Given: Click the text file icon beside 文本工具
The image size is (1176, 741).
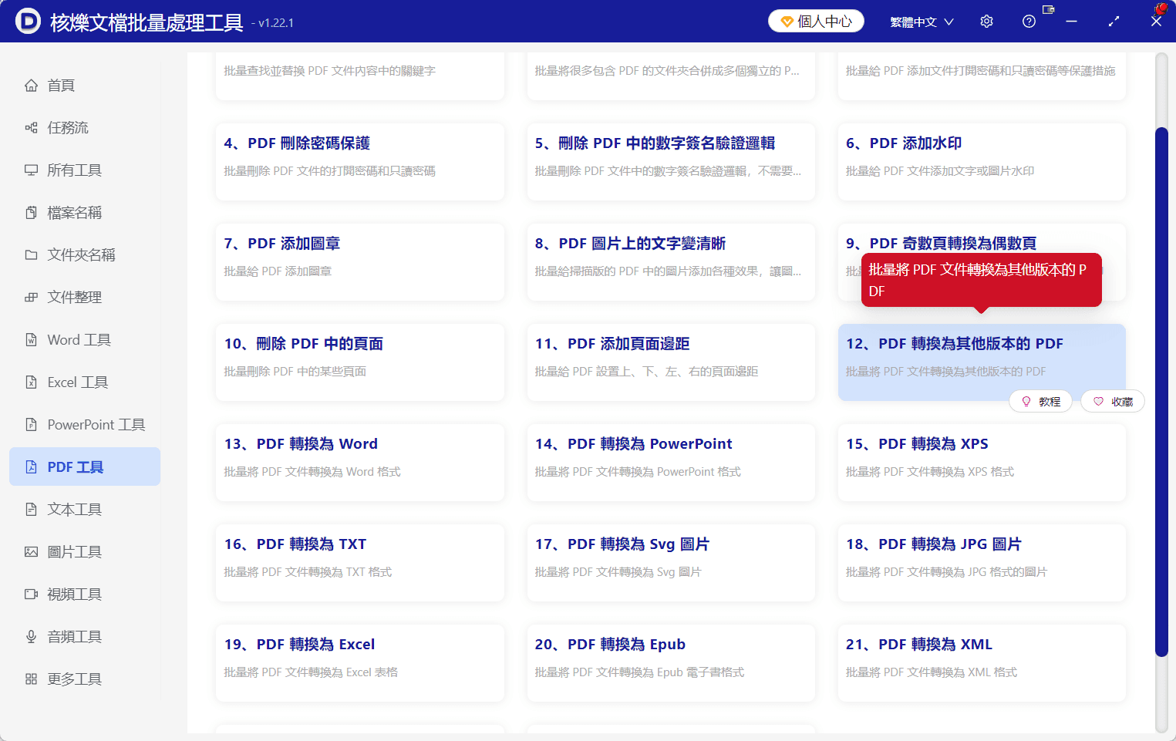Looking at the screenshot, I should [31, 510].
